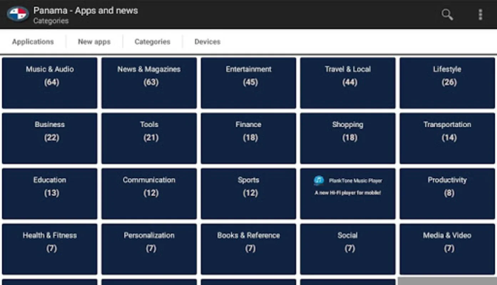Open the Devices tab

coord(207,42)
